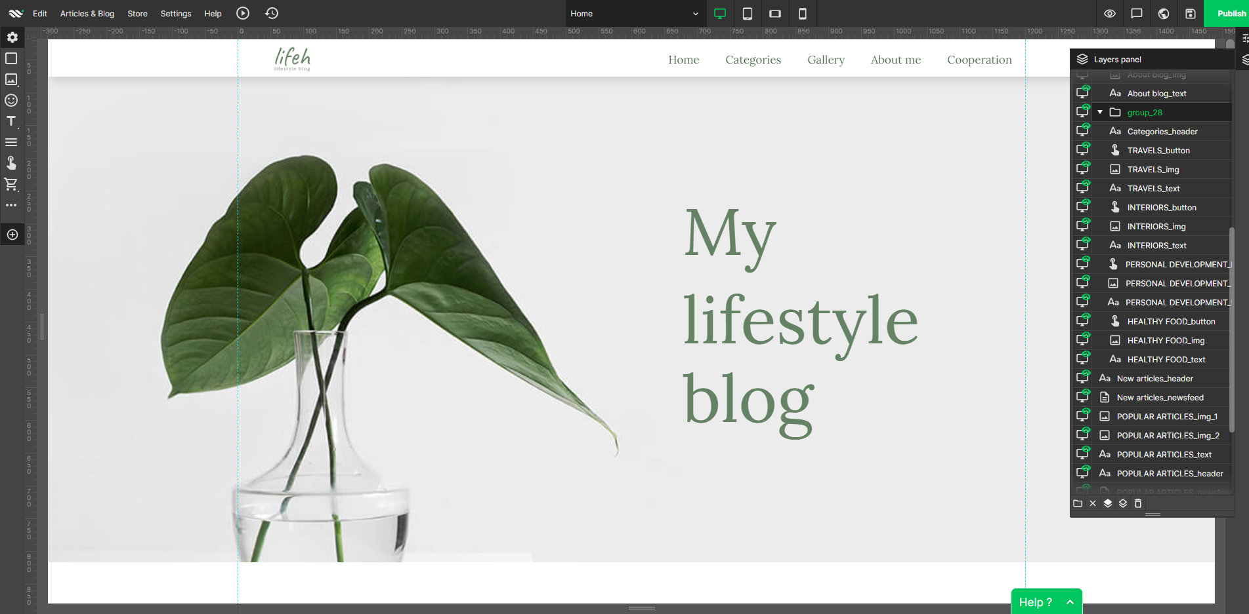This screenshot has width=1249, height=614.
Task: Open the Image tool in the left sidebar
Action: 11,79
